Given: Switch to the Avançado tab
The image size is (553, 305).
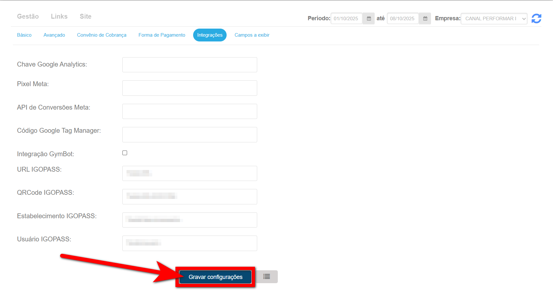Looking at the screenshot, I should pos(54,35).
